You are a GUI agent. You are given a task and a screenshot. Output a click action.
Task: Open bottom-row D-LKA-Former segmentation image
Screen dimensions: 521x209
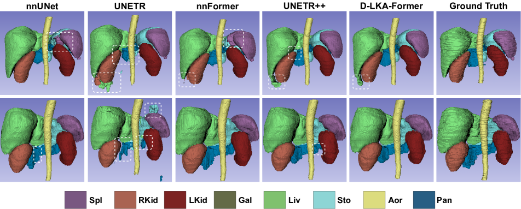tap(391, 140)
